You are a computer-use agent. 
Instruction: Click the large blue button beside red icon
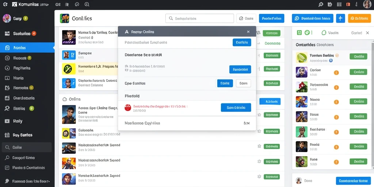pos(236,108)
